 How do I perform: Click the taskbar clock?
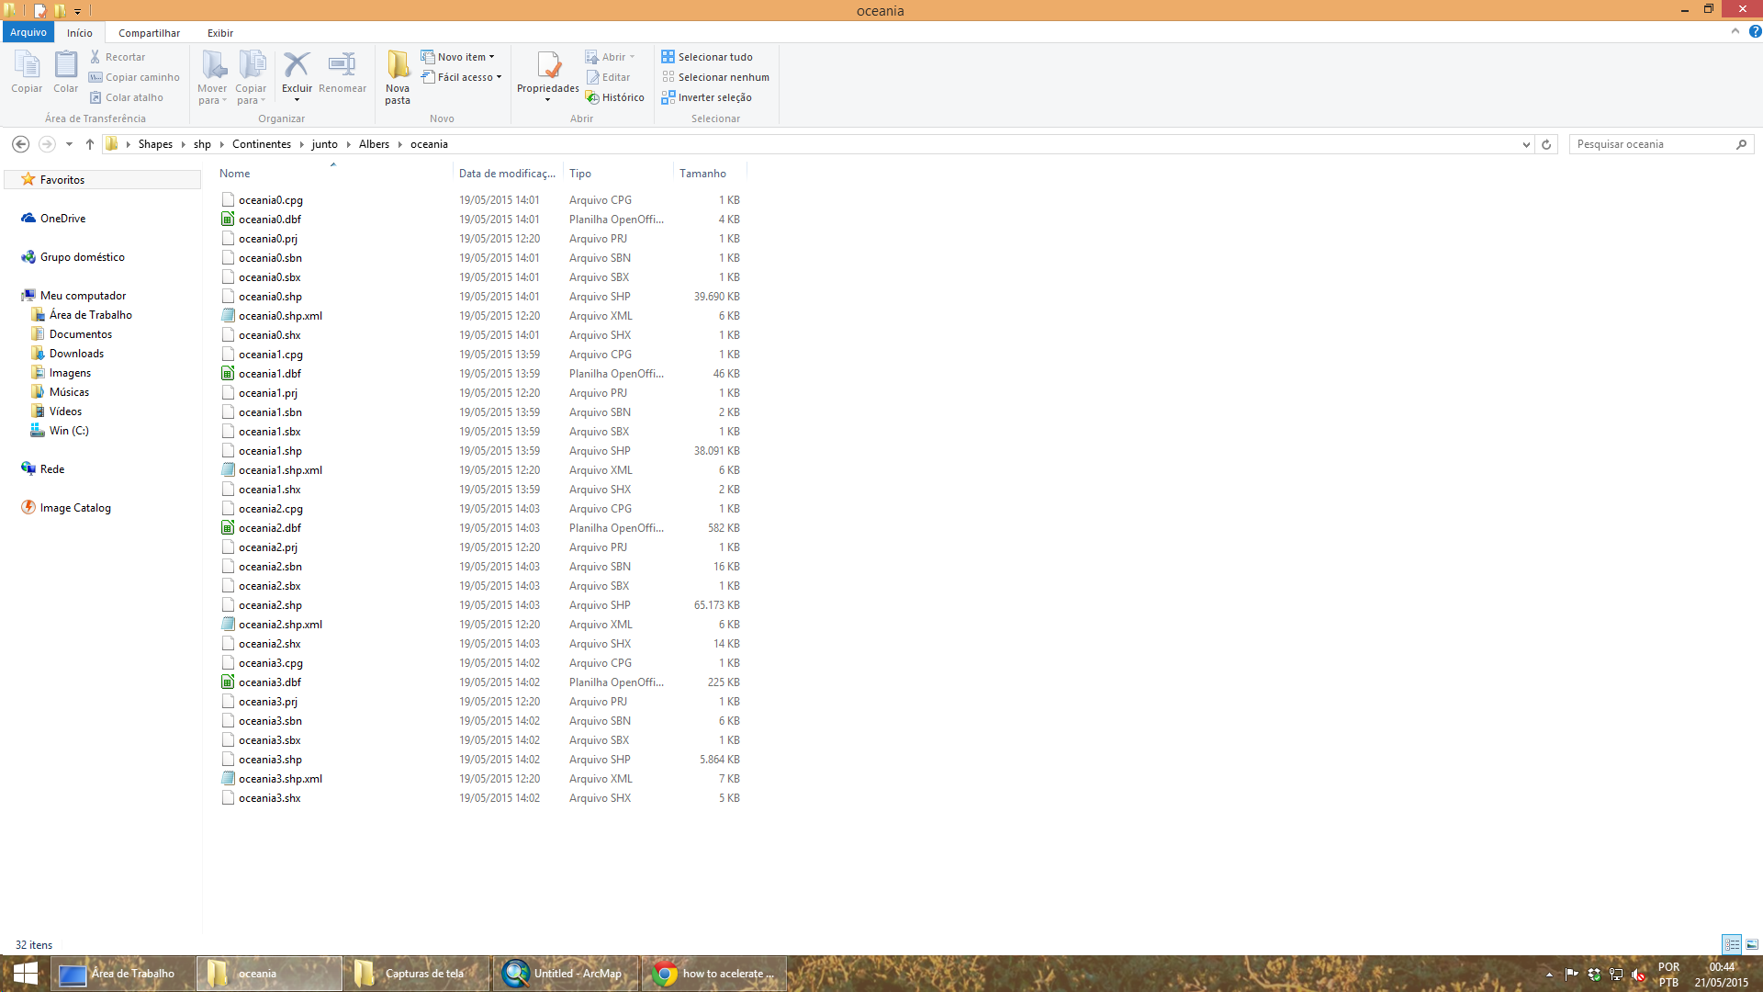pyautogui.click(x=1721, y=974)
